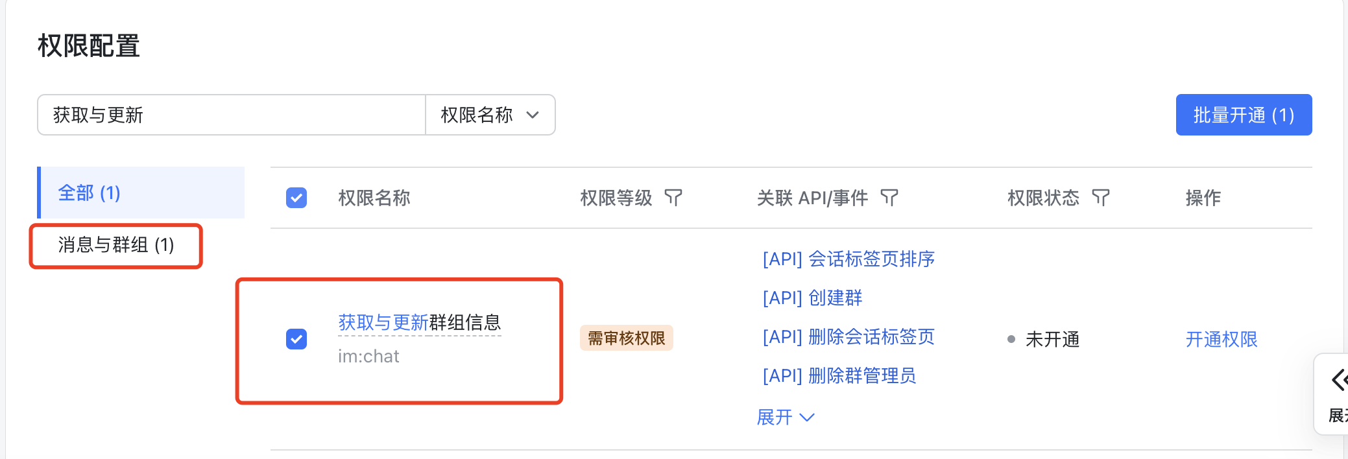
Task: Open [API] 删除群管理员 link
Action: [x=839, y=375]
